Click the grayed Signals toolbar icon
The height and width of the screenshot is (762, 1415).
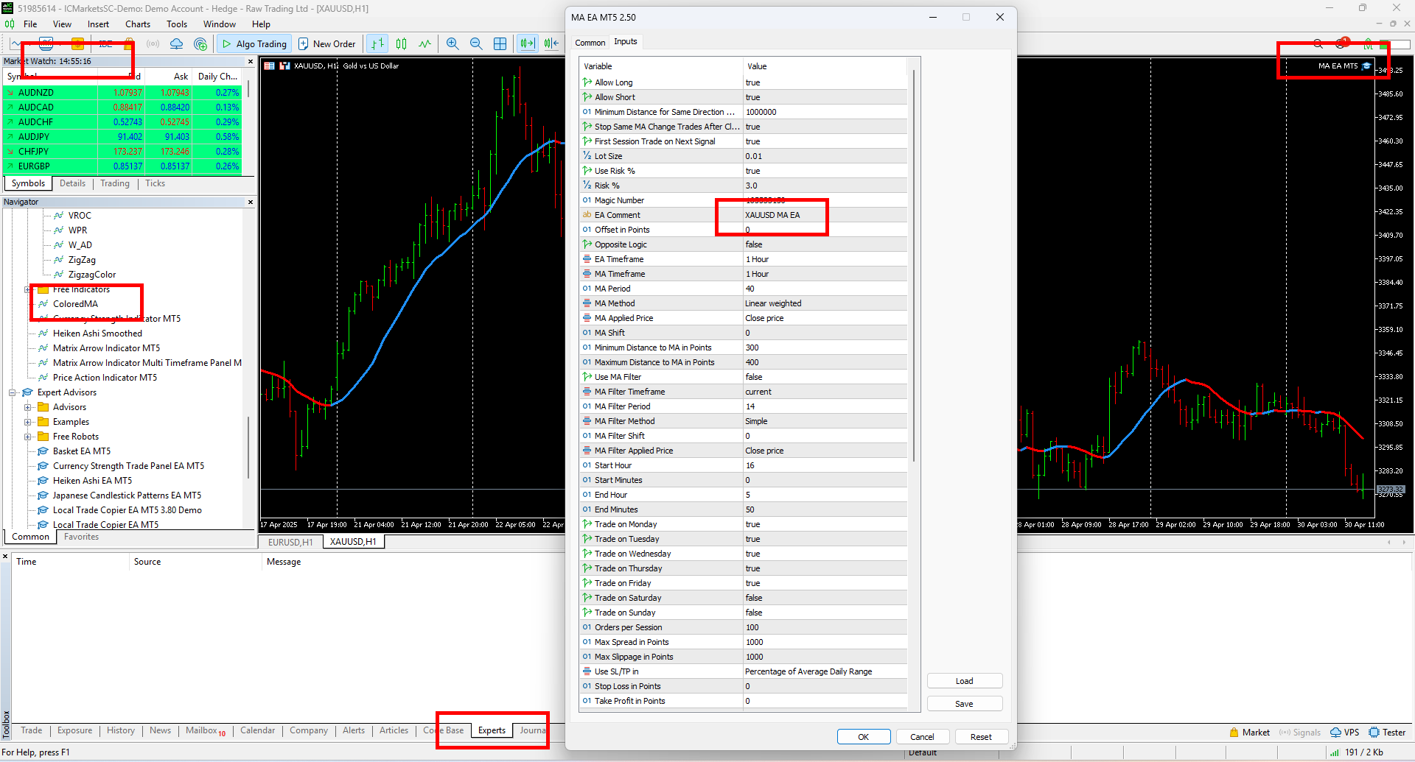(x=153, y=44)
